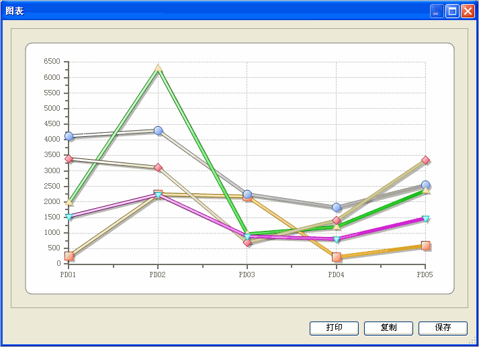Screen dimensions: 479x347
Task: Click the 3500 y-axis label
Action: pos(52,155)
